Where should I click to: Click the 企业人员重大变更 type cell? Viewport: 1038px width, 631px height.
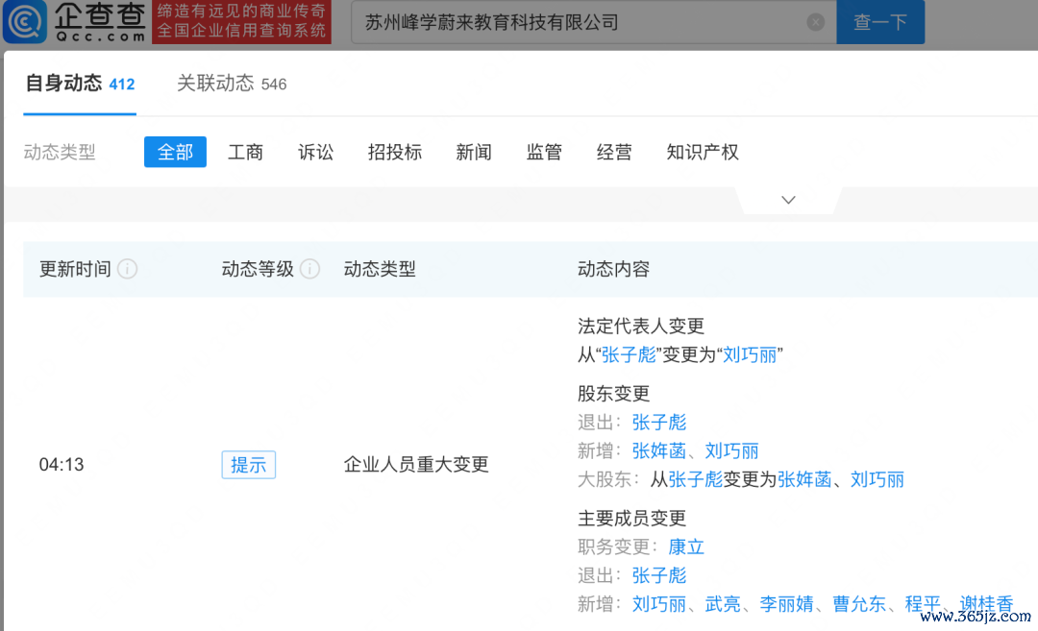point(416,464)
